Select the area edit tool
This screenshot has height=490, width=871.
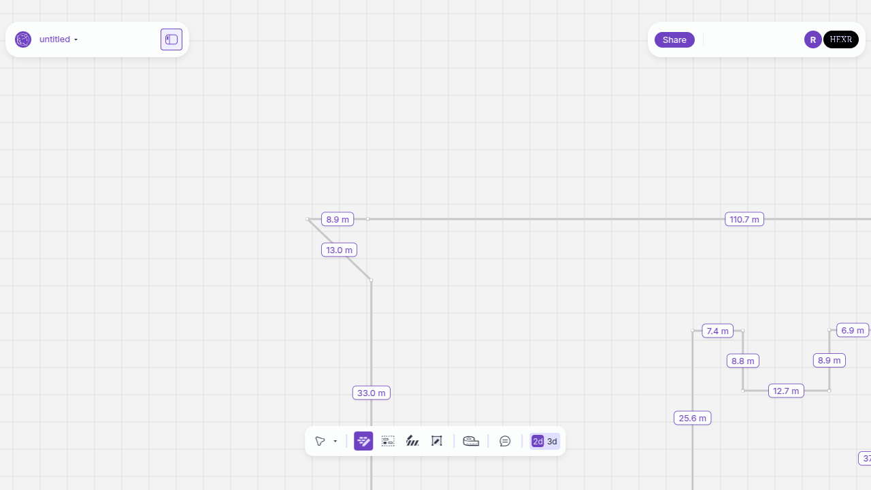[437, 441]
